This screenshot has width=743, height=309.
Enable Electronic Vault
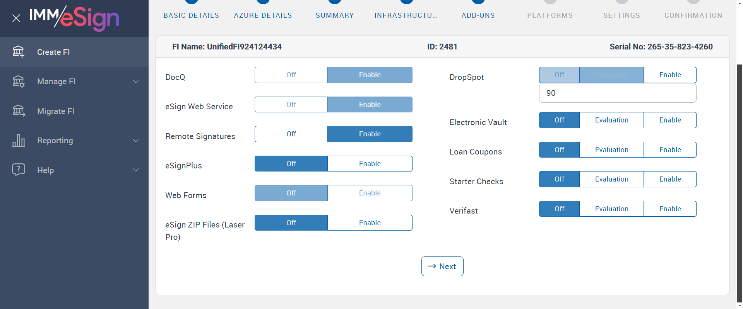pos(670,120)
